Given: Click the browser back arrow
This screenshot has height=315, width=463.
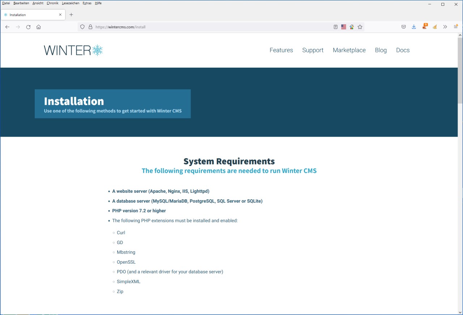Looking at the screenshot, I should tap(7, 27).
